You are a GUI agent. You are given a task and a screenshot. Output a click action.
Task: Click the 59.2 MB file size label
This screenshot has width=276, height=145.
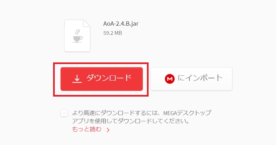click(x=113, y=33)
